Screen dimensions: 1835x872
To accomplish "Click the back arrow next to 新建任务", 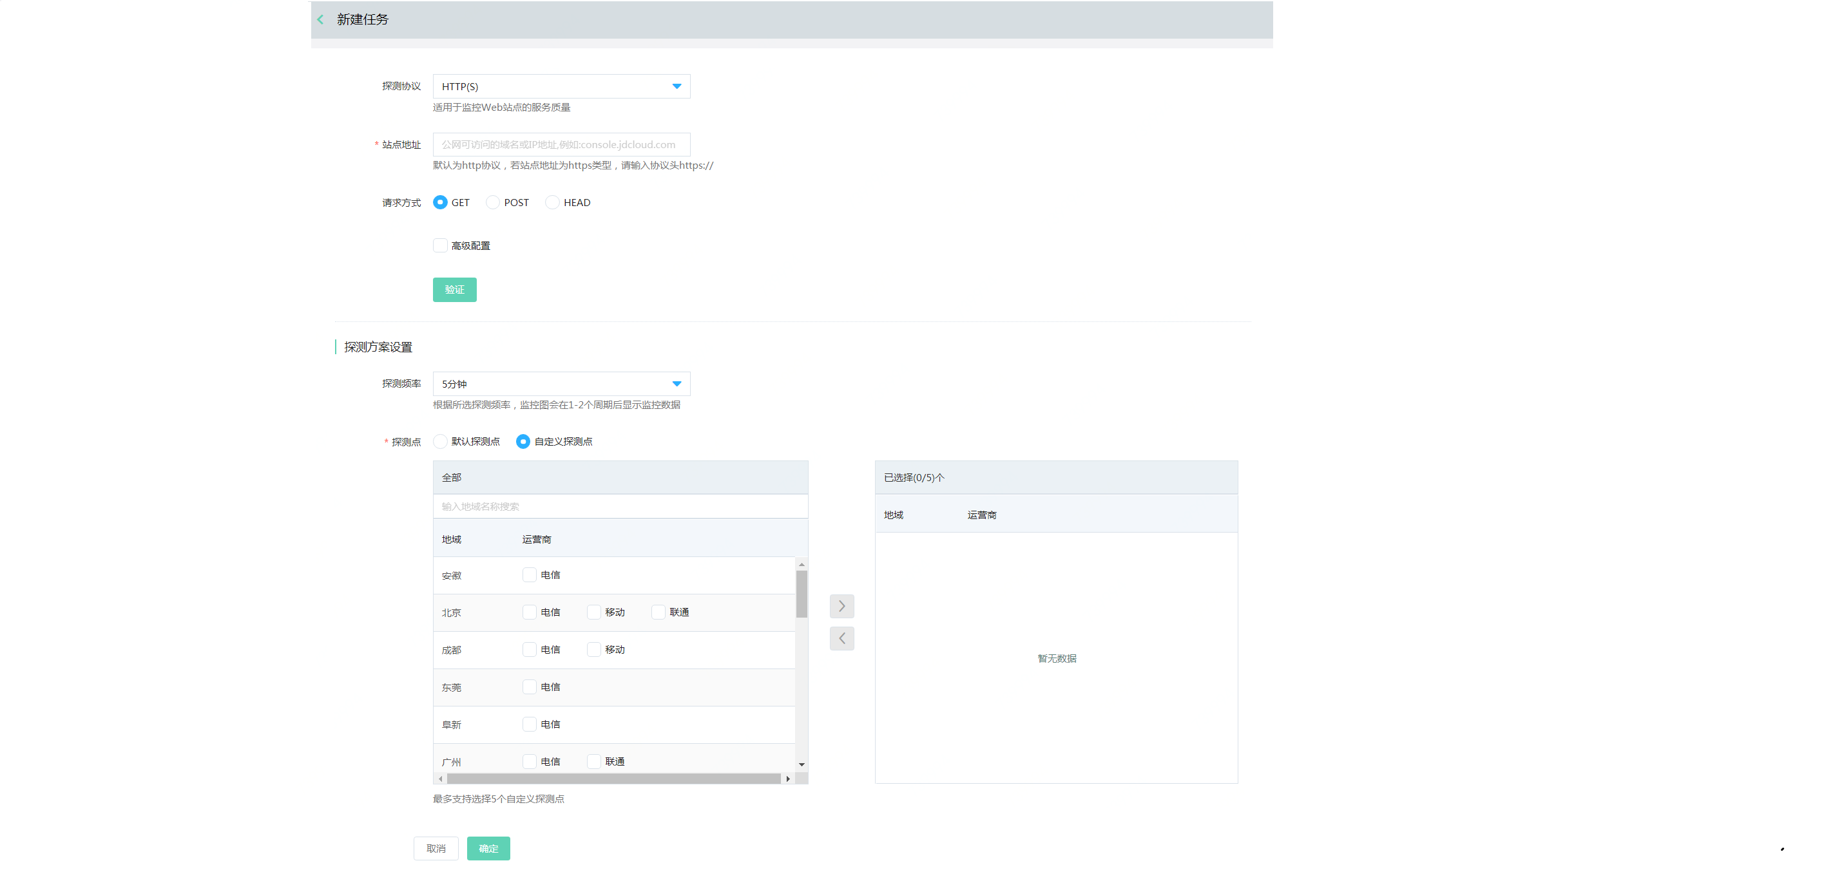I will [321, 19].
